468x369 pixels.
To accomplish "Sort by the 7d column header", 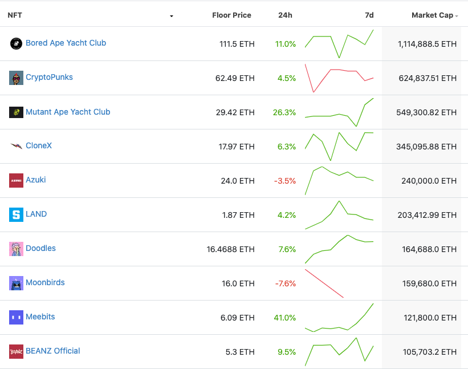I will (x=369, y=15).
